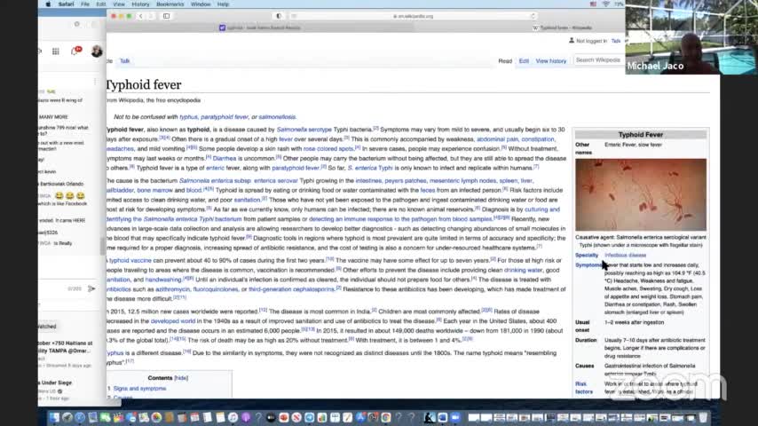Screen dimensions: 758x426
Task: Click the Wi-Fi status icon in the menu bar
Action: click(x=605, y=4)
